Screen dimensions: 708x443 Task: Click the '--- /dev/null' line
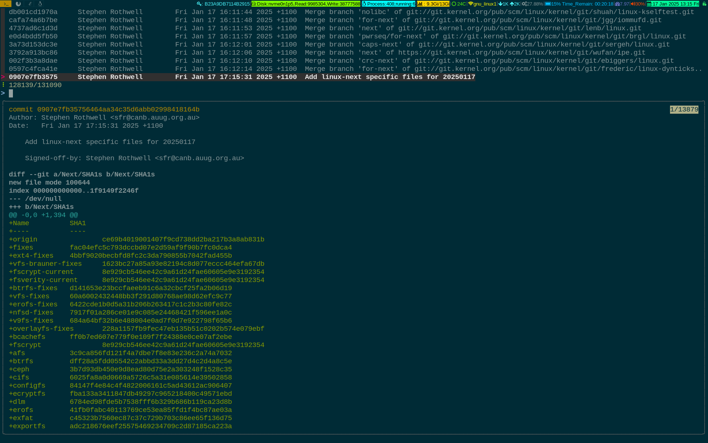[35, 199]
